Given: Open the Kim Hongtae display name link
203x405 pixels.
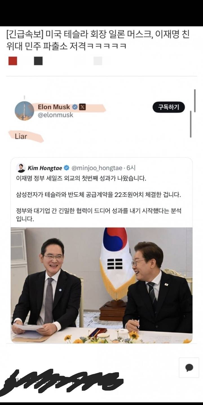Looking at the screenshot, I should pyautogui.click(x=45, y=168).
